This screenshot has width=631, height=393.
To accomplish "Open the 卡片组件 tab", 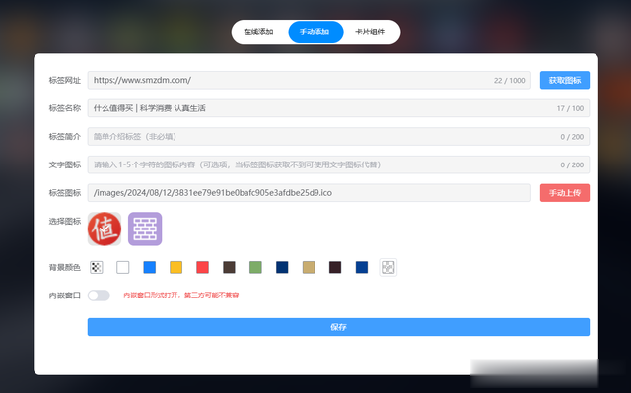I will pyautogui.click(x=370, y=32).
